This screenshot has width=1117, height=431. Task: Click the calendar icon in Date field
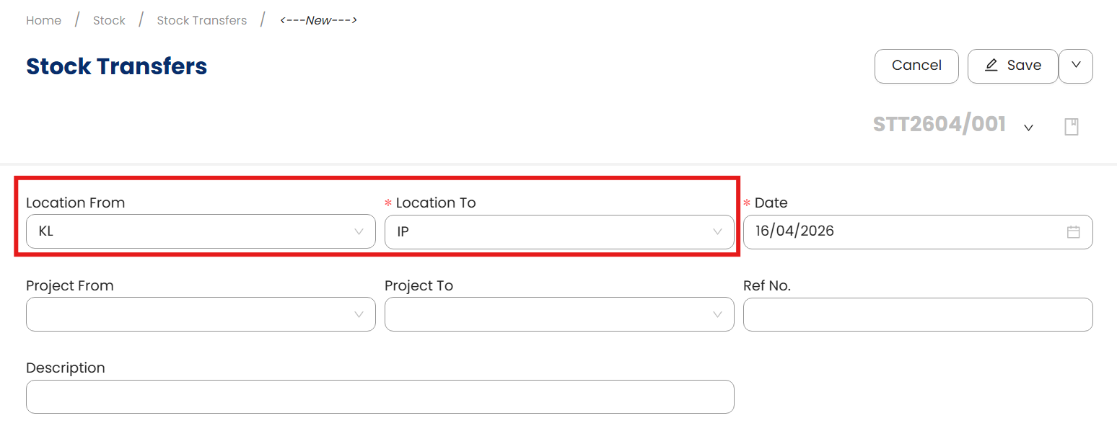1073,232
